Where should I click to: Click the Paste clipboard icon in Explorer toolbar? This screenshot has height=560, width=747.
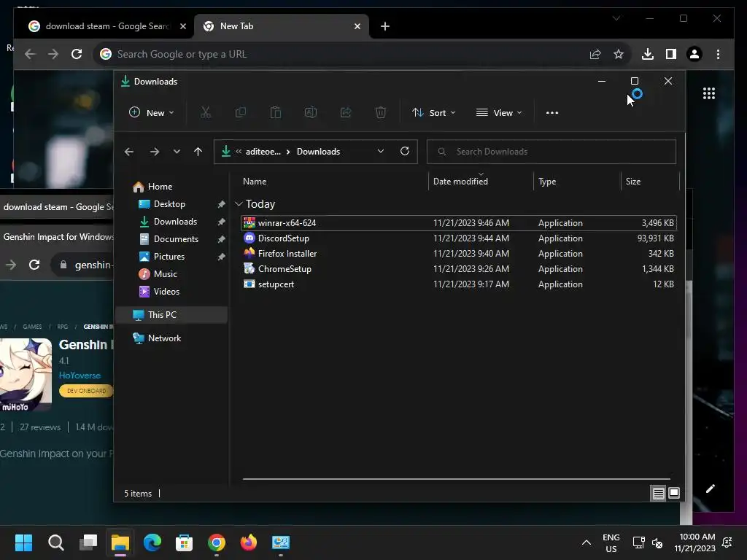tap(275, 113)
